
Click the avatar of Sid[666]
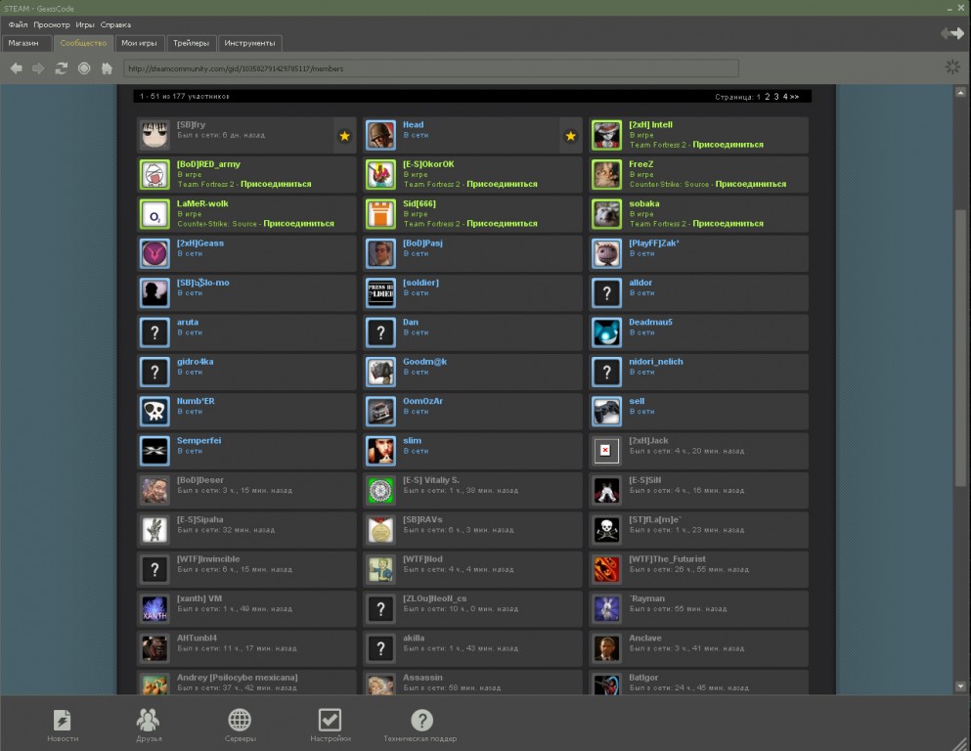[x=380, y=214]
